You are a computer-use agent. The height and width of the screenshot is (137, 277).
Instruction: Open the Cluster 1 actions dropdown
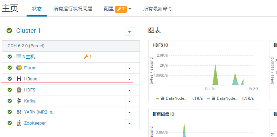tap(130, 32)
